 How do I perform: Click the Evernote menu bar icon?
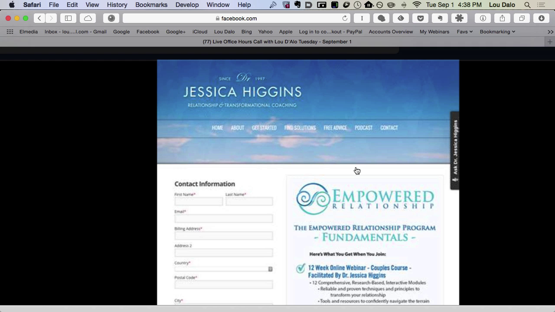297,5
